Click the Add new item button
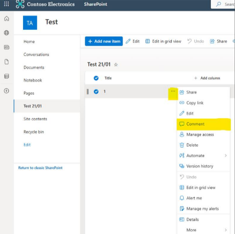The image size is (235, 234). tap(104, 41)
